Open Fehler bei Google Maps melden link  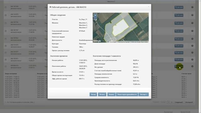coord(139,42)
